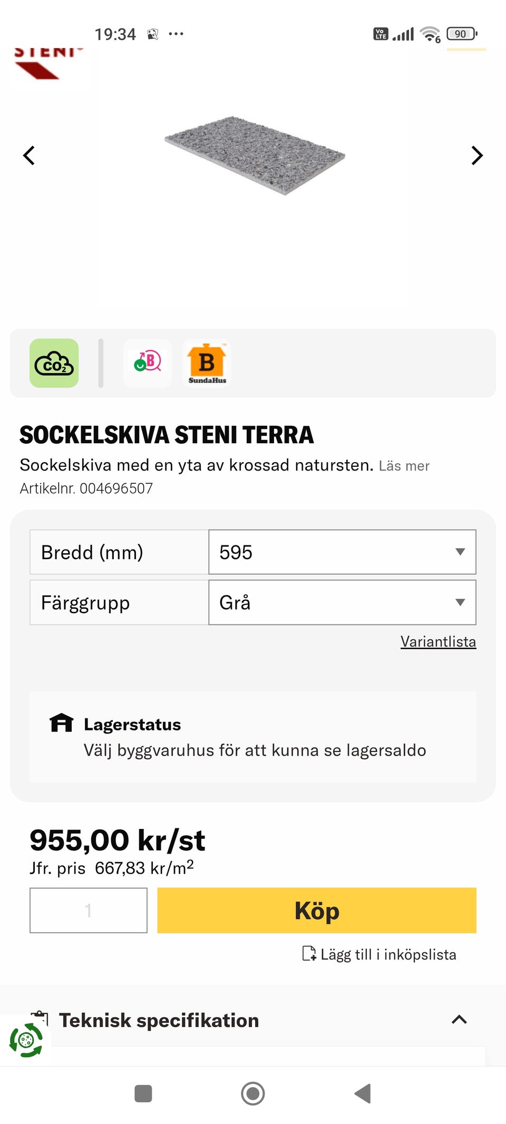Viewport: 506px width, 1124px height.
Task: Click Lägg till i inköpslista
Action: click(379, 954)
